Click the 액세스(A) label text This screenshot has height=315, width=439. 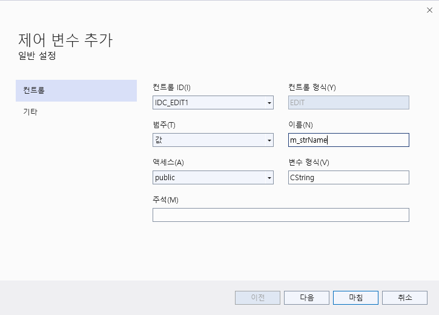(x=168, y=162)
